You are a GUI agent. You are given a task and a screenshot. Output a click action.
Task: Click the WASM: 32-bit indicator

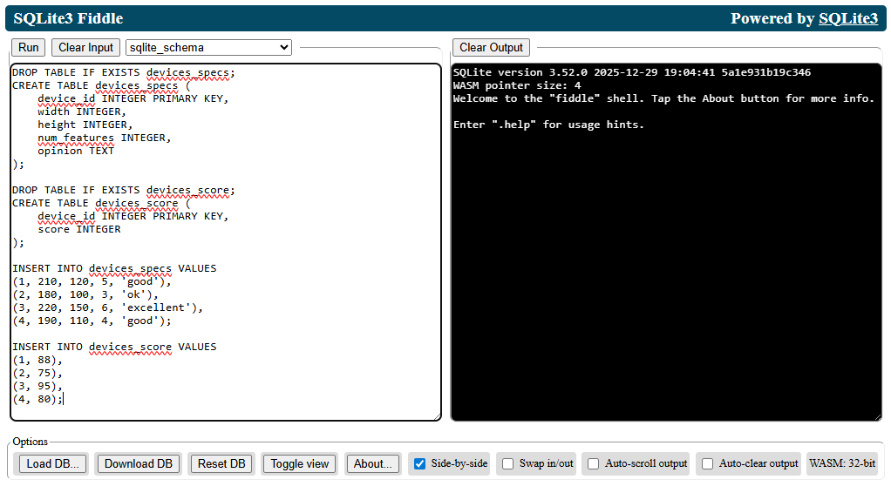tap(842, 463)
